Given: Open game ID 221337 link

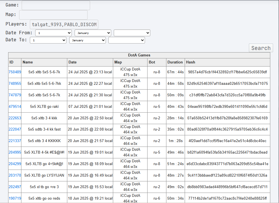Looking at the screenshot, I should (x=15, y=141).
